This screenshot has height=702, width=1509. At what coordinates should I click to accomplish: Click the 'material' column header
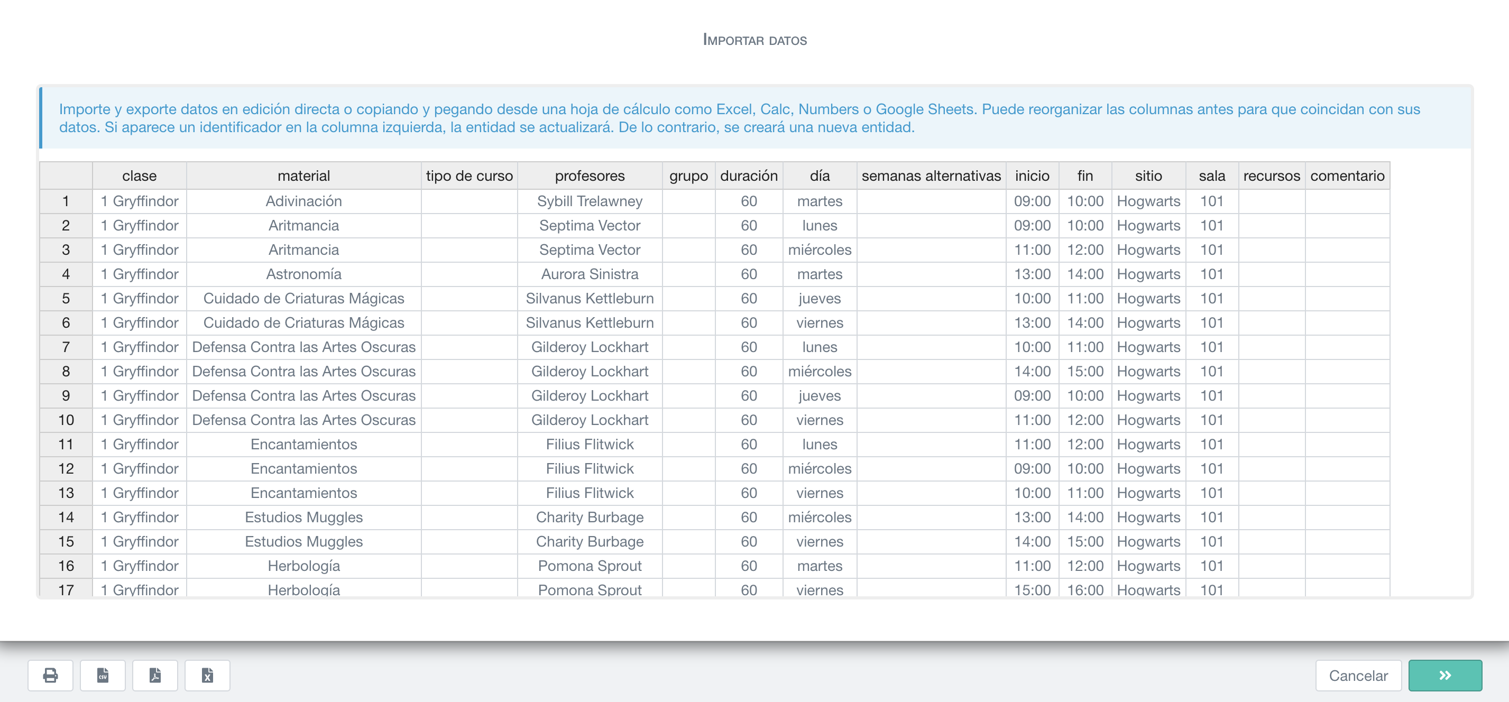point(303,175)
